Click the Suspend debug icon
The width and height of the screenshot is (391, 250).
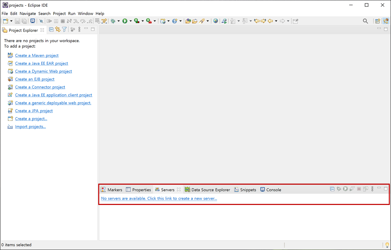[x=56, y=21]
